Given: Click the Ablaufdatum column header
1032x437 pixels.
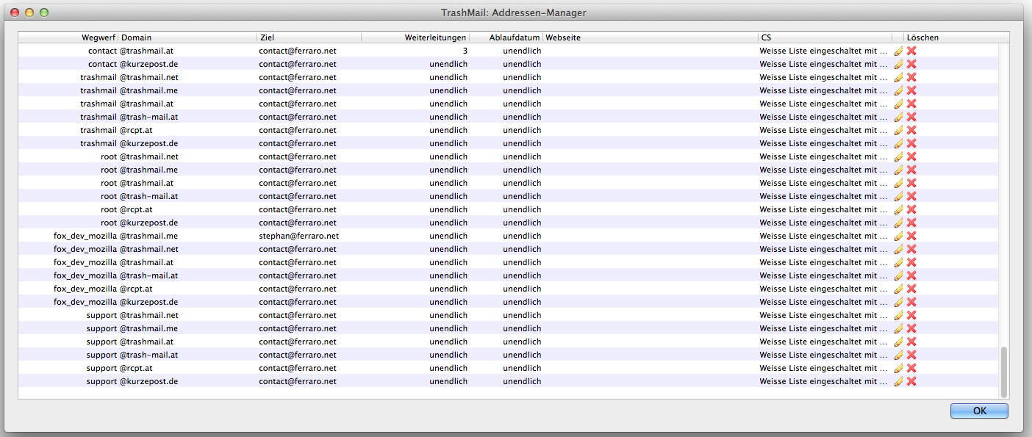Looking at the screenshot, I should [x=514, y=37].
